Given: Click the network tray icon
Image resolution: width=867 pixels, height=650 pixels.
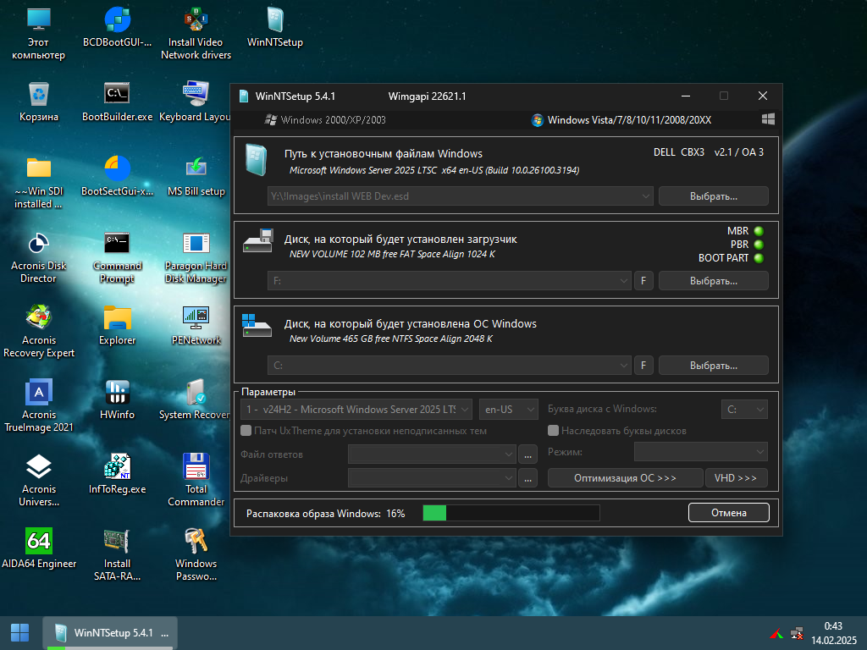Looking at the screenshot, I should click(797, 633).
